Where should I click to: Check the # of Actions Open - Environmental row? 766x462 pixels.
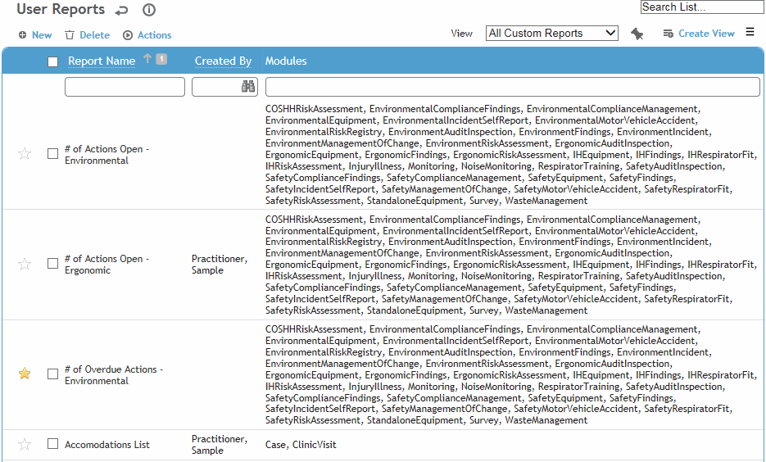click(52, 154)
